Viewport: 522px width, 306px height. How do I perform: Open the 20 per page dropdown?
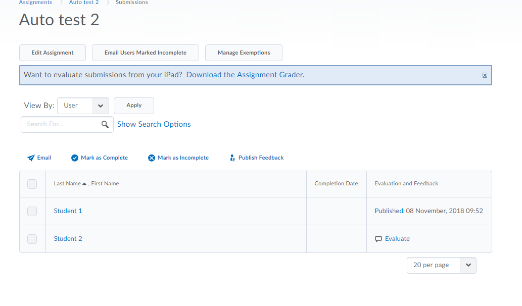point(441,265)
